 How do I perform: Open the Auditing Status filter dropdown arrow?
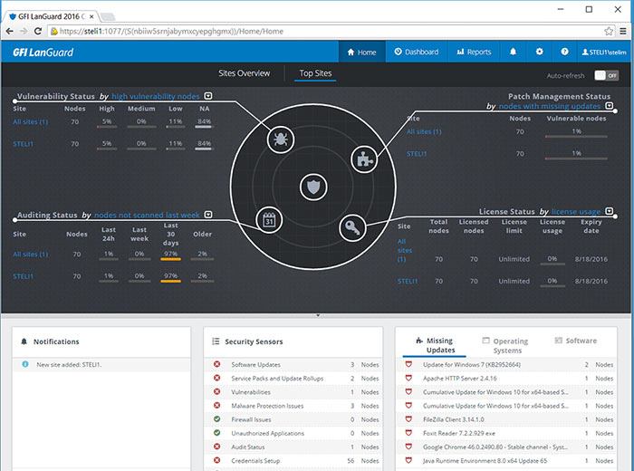207,215
